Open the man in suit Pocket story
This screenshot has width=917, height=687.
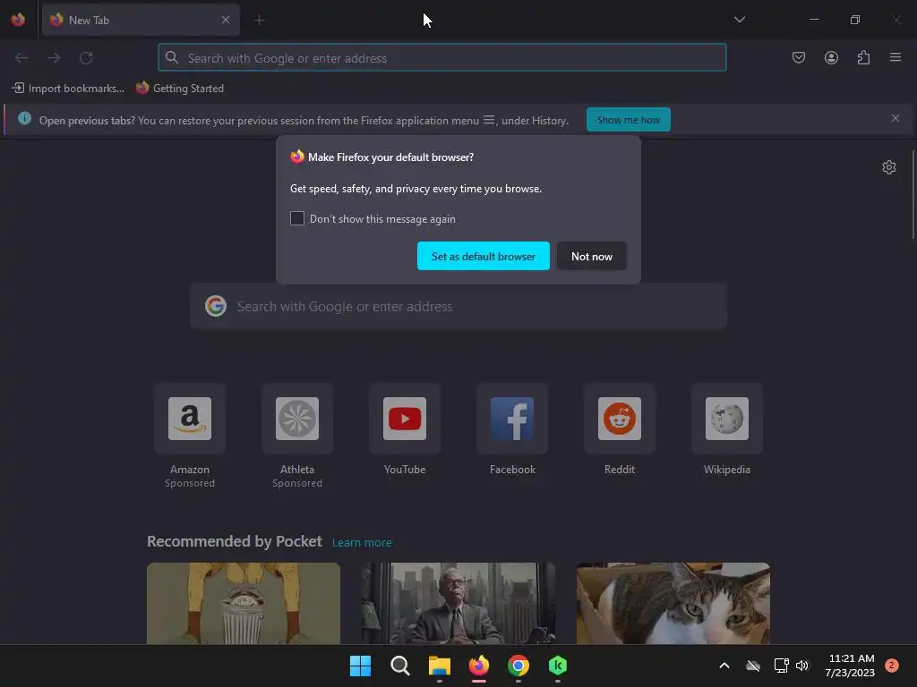pos(458,604)
